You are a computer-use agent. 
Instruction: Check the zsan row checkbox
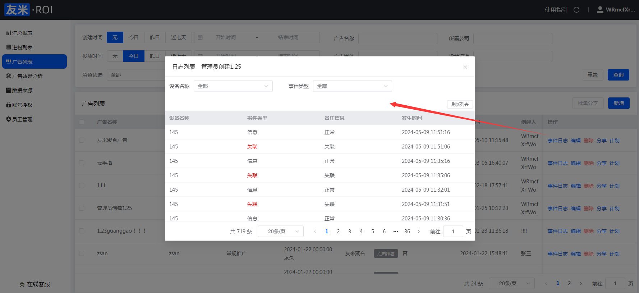pos(82,253)
